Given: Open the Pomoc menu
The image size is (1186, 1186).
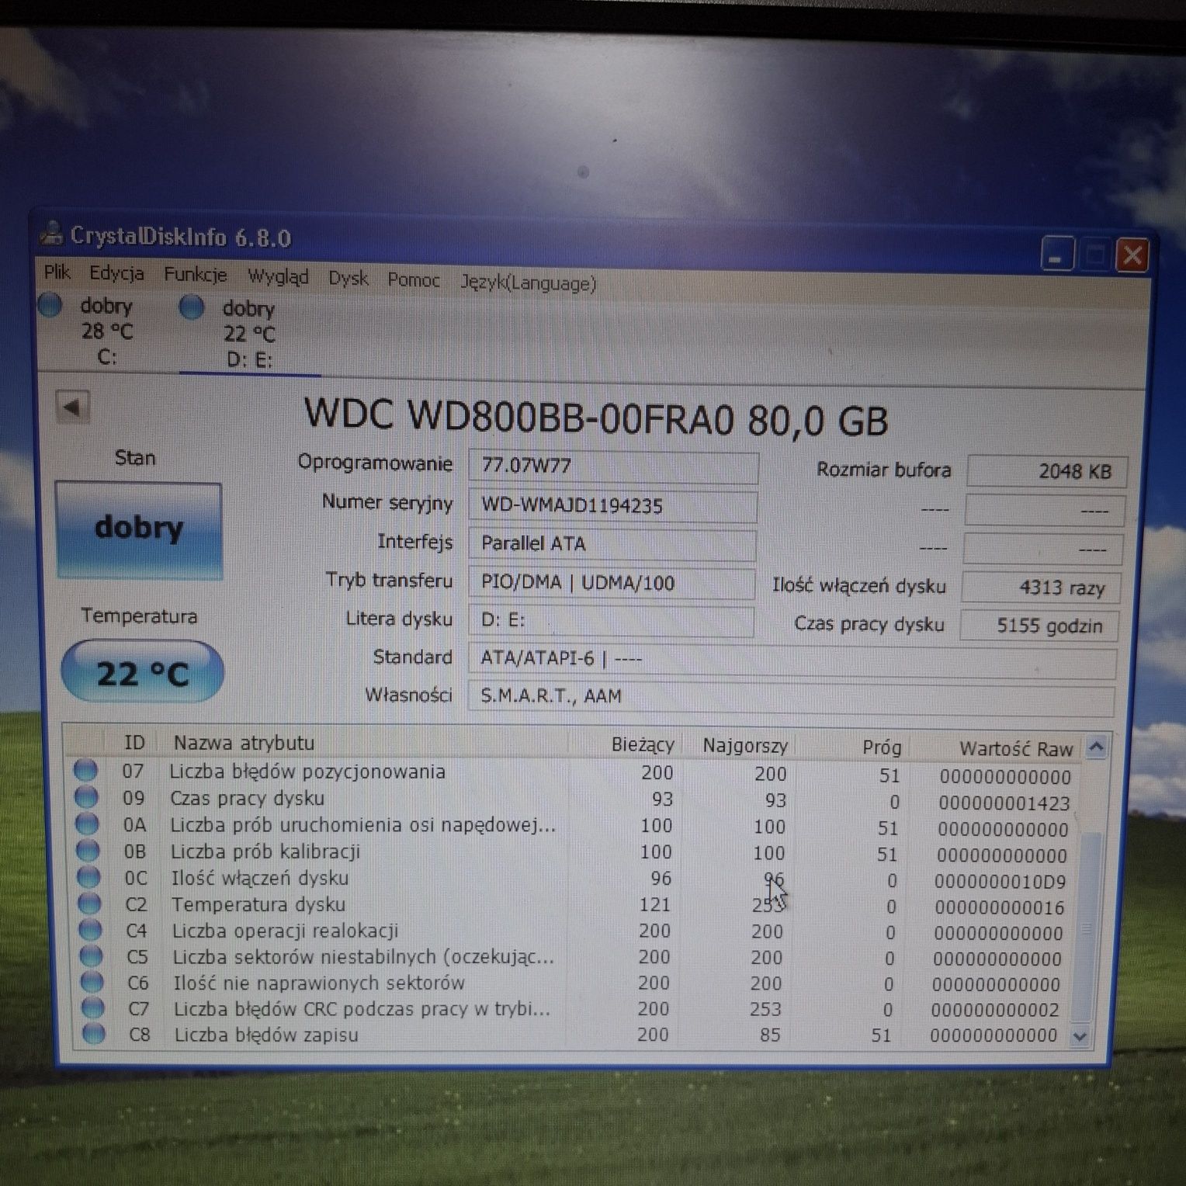Looking at the screenshot, I should pos(413,280).
